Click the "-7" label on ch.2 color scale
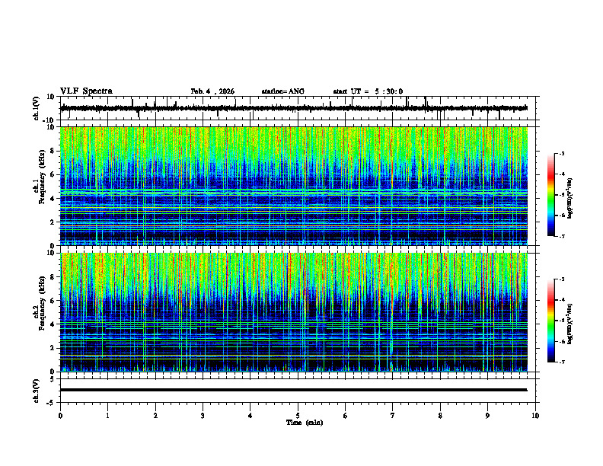Screen dimensions: 603x466 [x=560, y=362]
